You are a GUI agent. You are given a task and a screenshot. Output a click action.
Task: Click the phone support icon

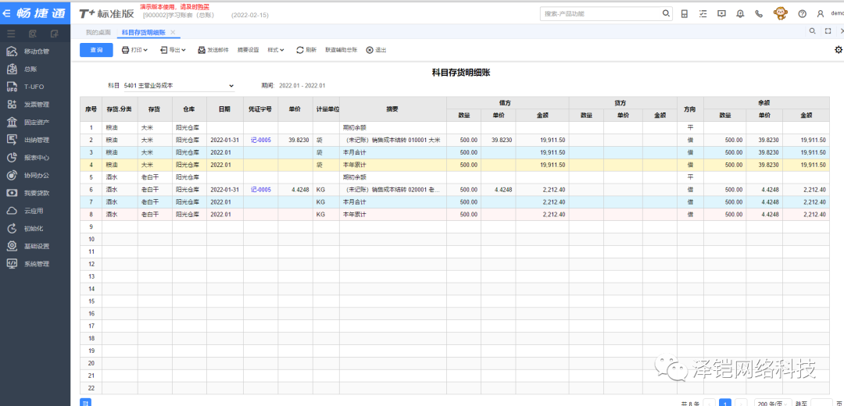pos(759,13)
